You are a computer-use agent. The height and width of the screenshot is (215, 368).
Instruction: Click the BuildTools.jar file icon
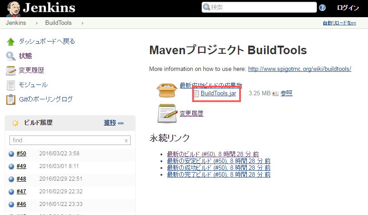196,93
